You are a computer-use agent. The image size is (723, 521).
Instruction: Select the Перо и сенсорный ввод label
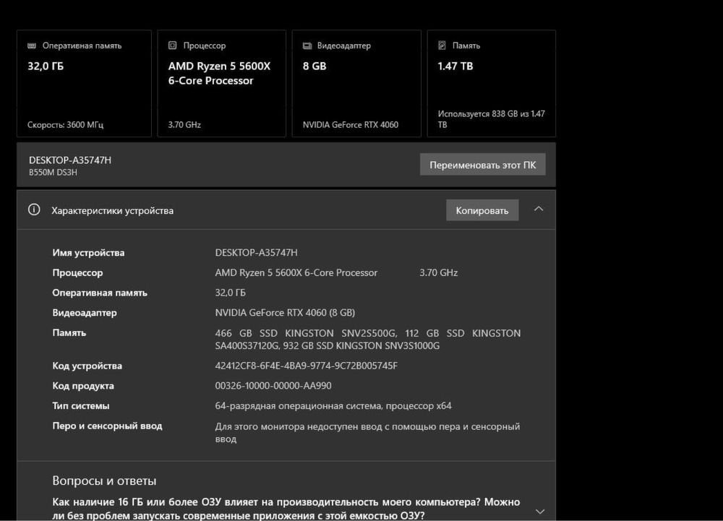[x=108, y=426]
